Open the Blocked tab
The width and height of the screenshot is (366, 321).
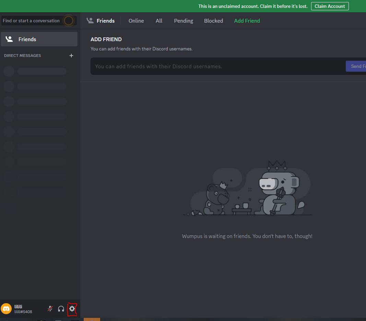(x=213, y=21)
